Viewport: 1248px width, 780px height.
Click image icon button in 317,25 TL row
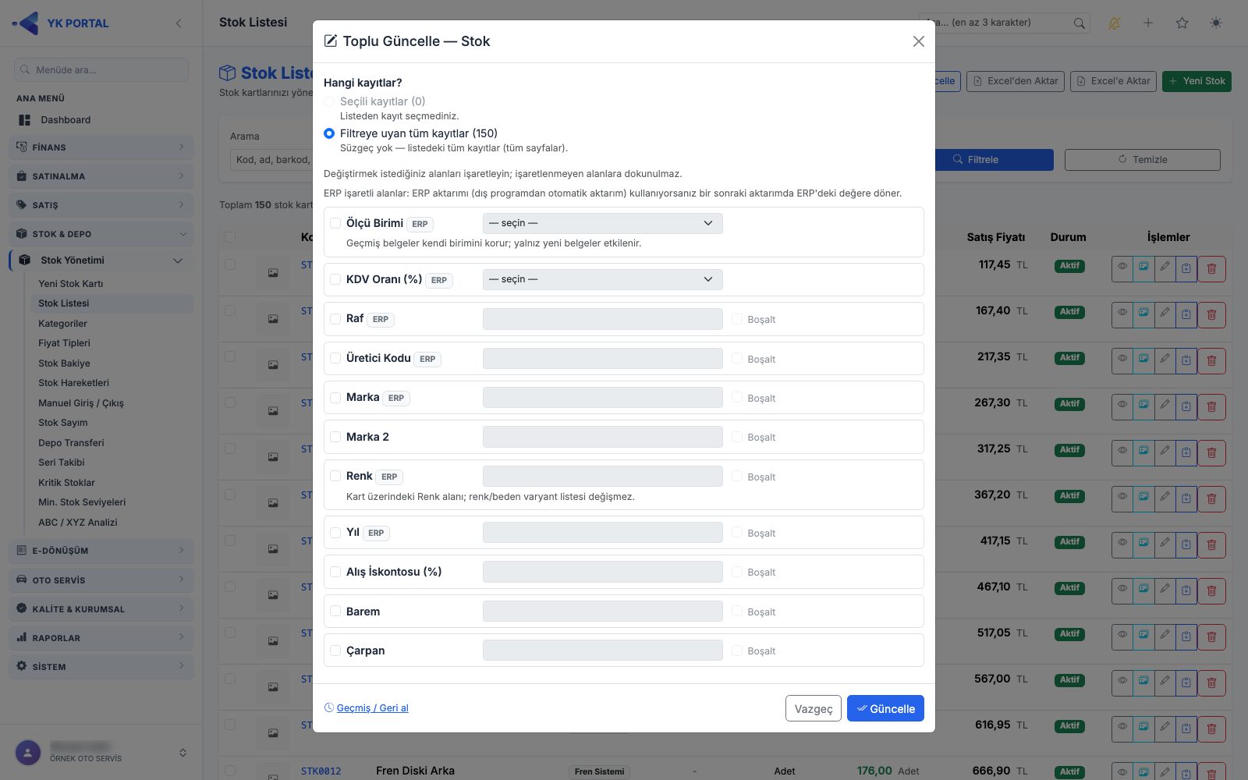coord(1143,452)
